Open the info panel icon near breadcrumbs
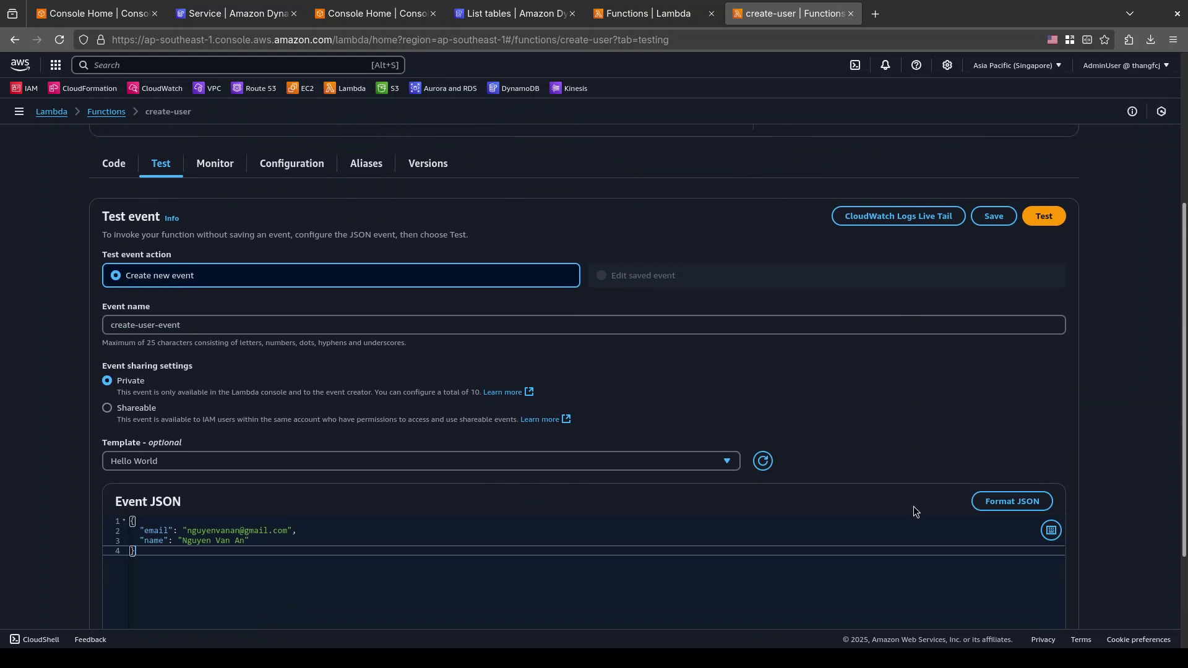This screenshot has height=668, width=1188. coord(1132,111)
